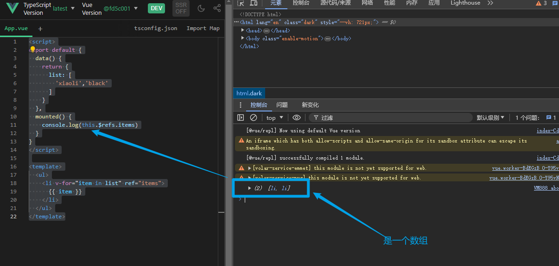Open the console drawer three-dot menu
This screenshot has height=266, width=559.
pos(240,105)
